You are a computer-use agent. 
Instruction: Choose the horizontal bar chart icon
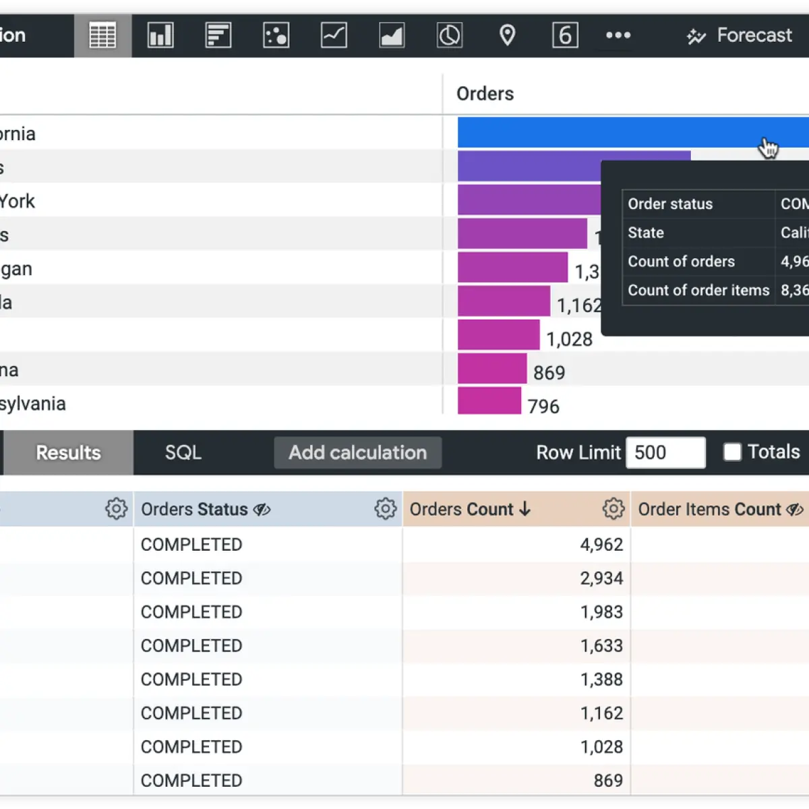tap(218, 35)
